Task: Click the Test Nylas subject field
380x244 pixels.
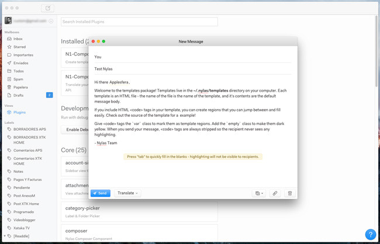Action: (x=193, y=69)
